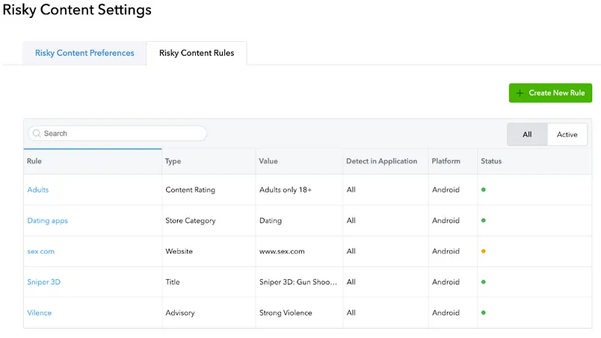Screen dimensions: 601x338
Task: Click Android platform in Dating apps row
Action: coord(446,221)
